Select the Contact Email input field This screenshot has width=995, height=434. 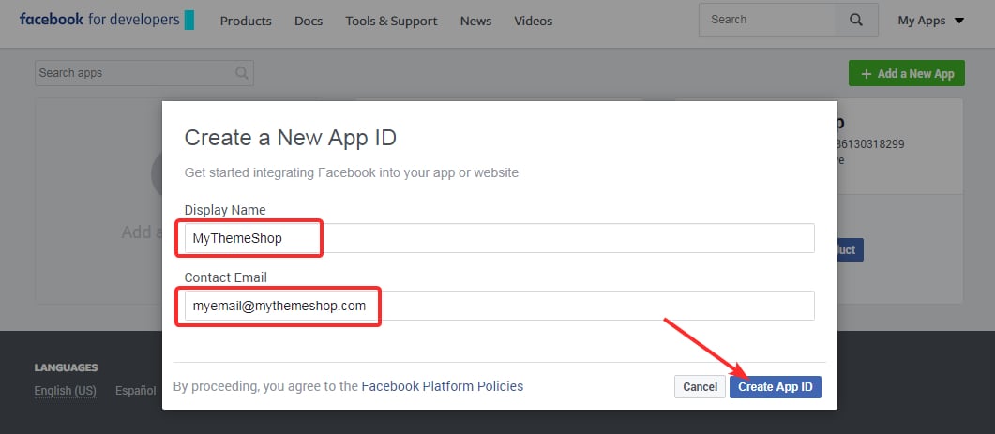click(498, 306)
